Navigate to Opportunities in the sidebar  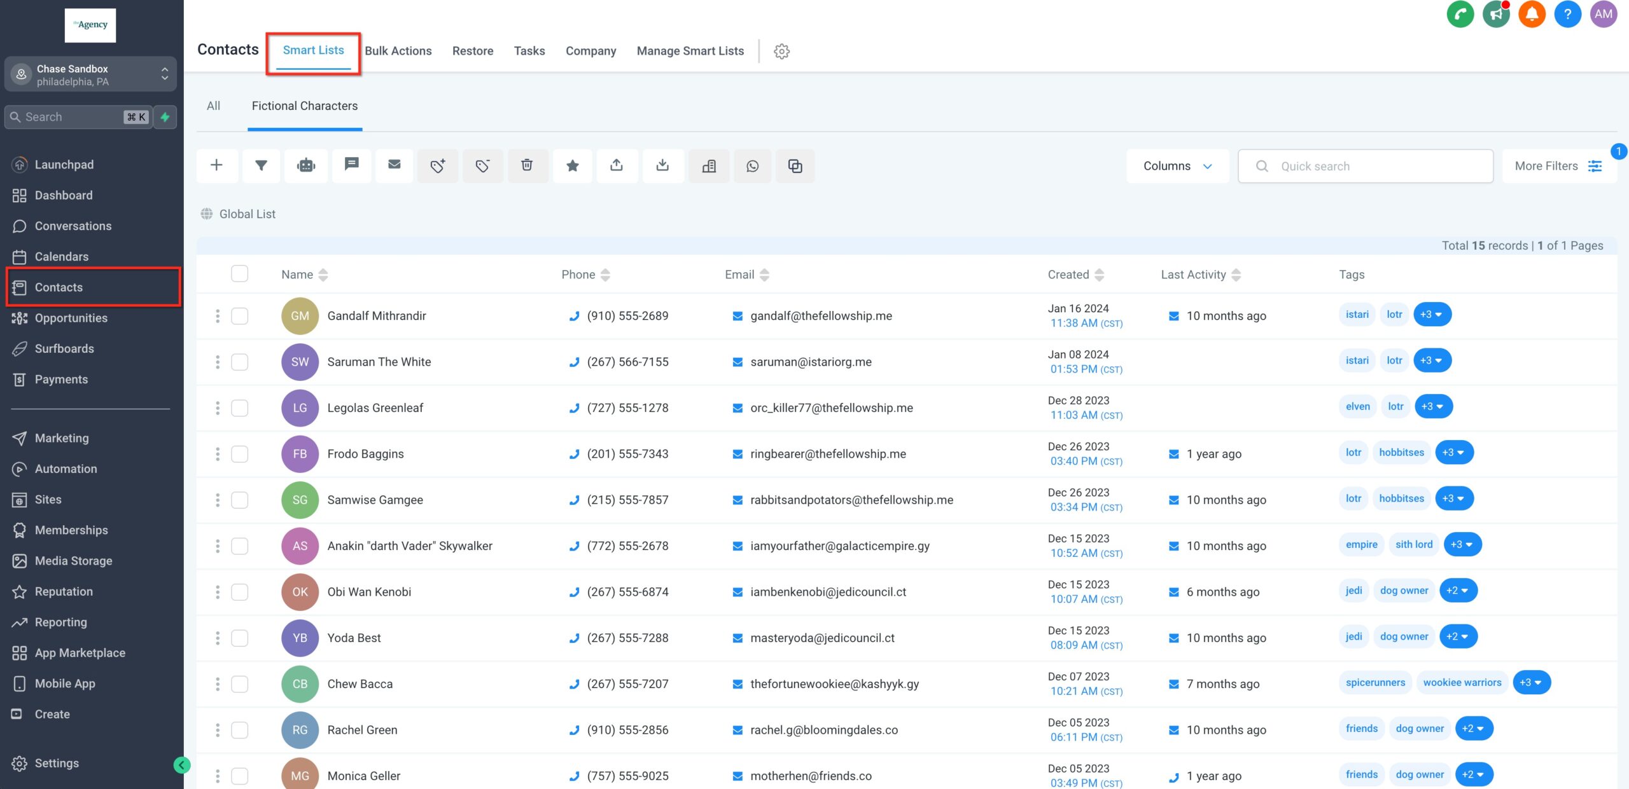pyautogui.click(x=71, y=318)
